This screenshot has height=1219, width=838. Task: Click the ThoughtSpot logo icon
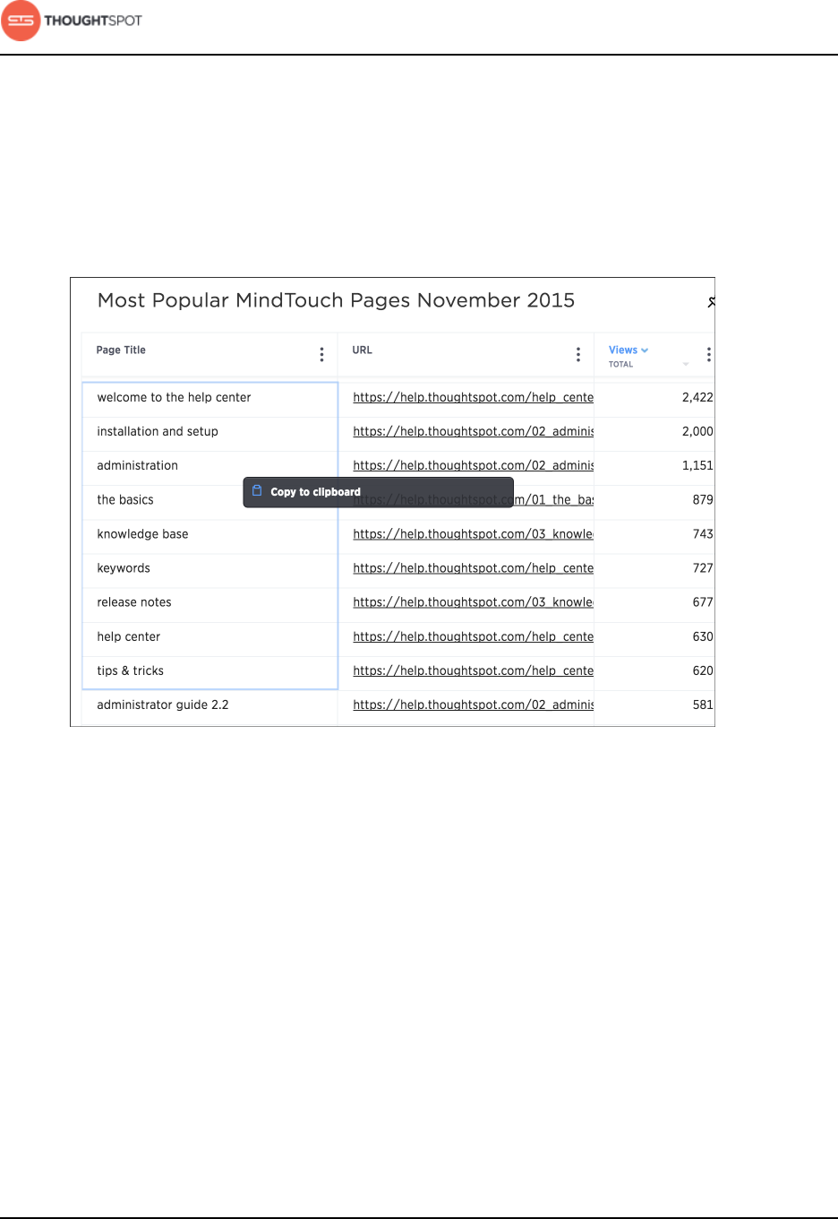click(21, 21)
